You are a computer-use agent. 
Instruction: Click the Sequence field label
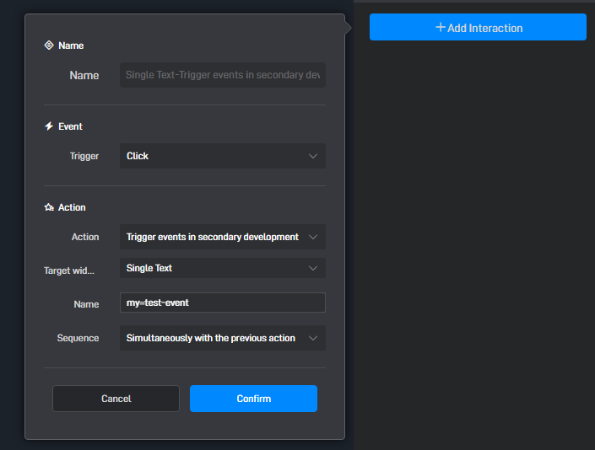coord(78,338)
